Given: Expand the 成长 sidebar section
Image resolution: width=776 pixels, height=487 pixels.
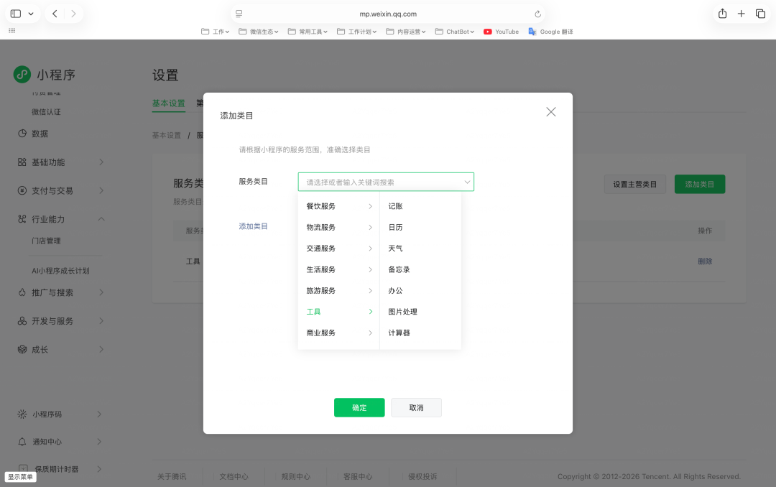Looking at the screenshot, I should pyautogui.click(x=101, y=348).
